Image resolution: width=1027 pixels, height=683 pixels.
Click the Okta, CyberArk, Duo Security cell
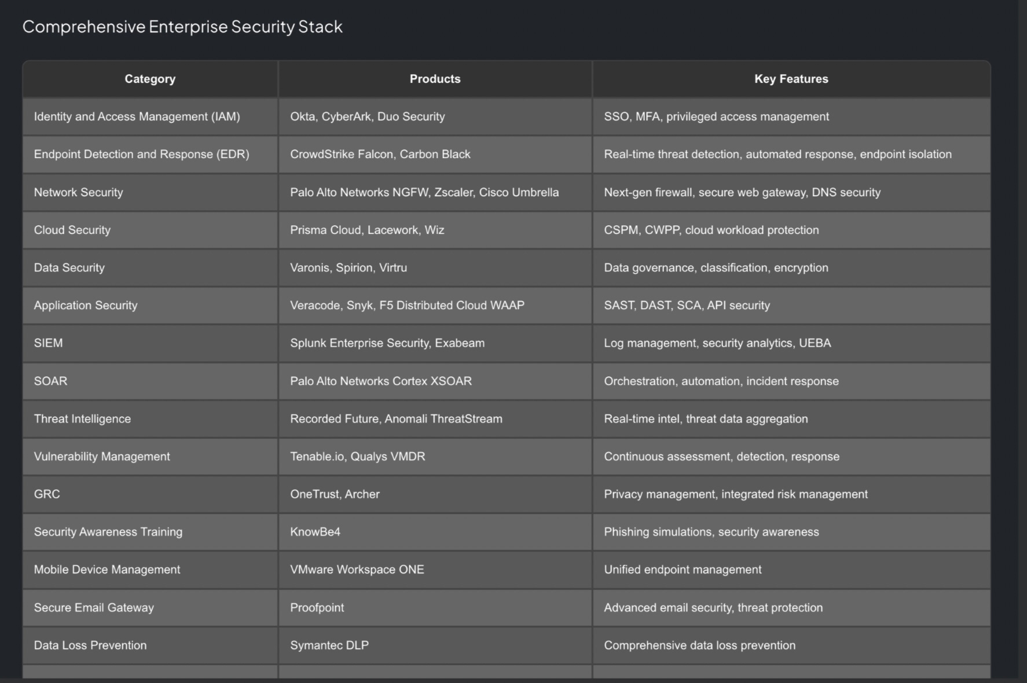pyautogui.click(x=435, y=116)
